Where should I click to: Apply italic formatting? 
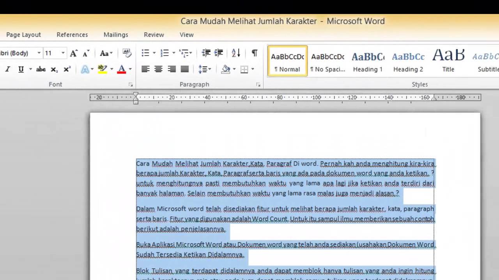[7, 69]
